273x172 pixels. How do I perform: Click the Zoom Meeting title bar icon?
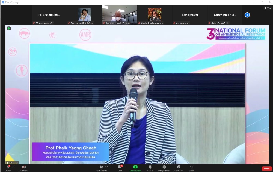coord(3,2)
